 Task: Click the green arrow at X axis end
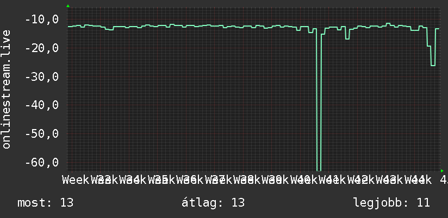(442, 171)
